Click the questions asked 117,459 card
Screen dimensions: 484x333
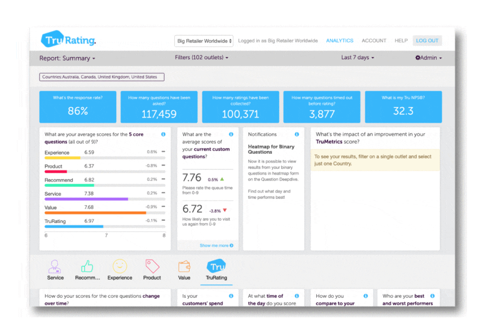pos(159,107)
